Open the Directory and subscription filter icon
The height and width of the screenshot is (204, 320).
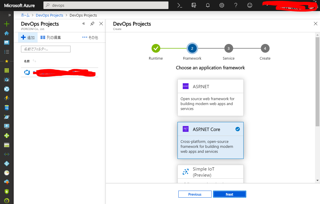point(194,6)
